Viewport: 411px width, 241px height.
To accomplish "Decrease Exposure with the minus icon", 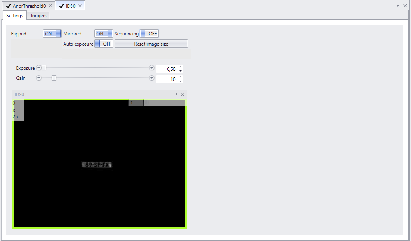I will 39,68.
